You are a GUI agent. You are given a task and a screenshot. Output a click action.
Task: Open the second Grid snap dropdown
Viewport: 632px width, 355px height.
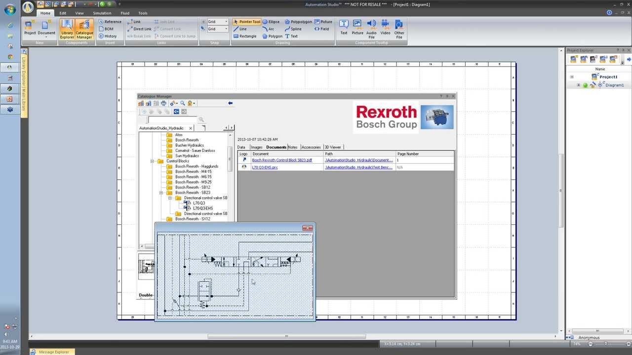click(226, 29)
